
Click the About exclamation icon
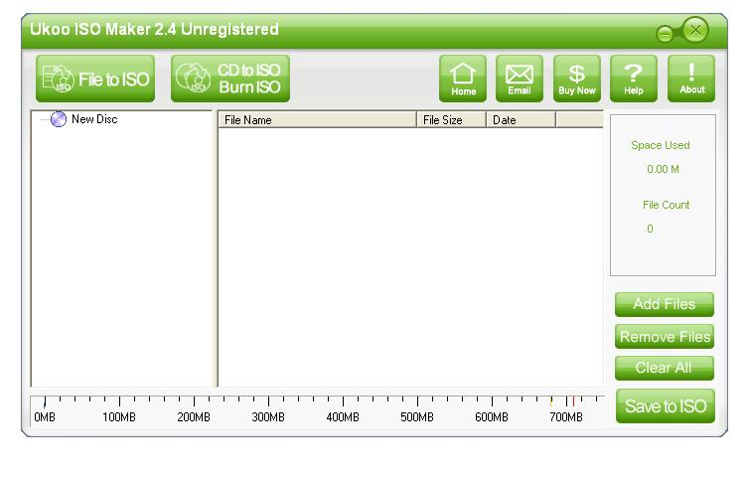click(x=691, y=79)
